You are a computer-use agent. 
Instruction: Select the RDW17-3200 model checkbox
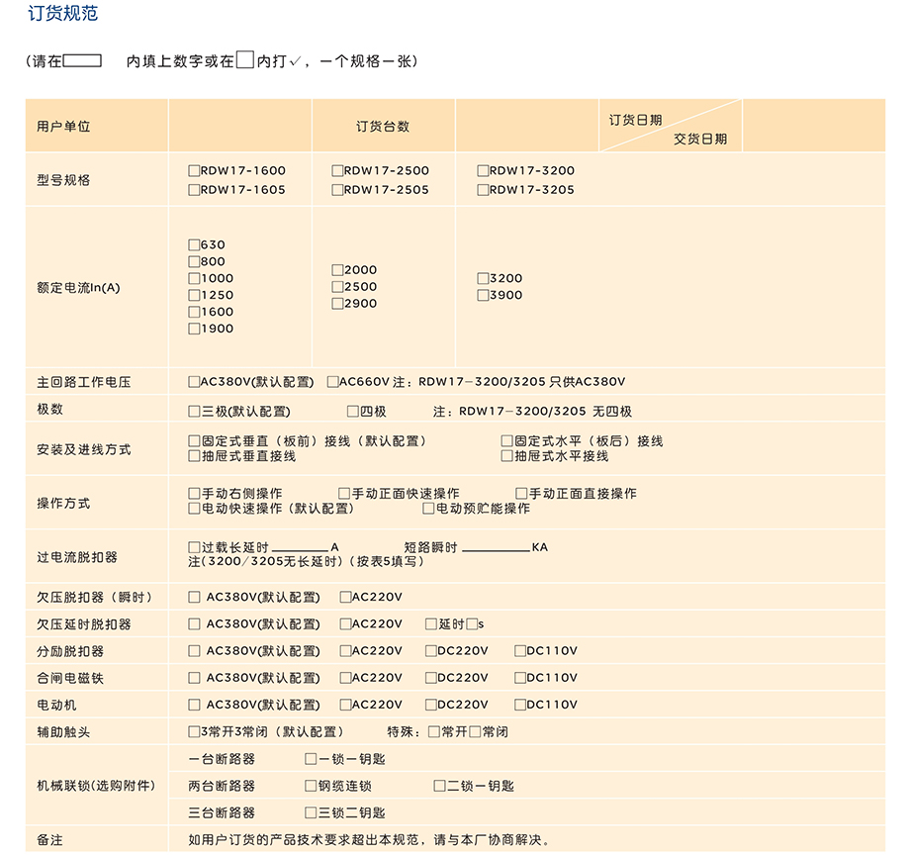(x=483, y=170)
